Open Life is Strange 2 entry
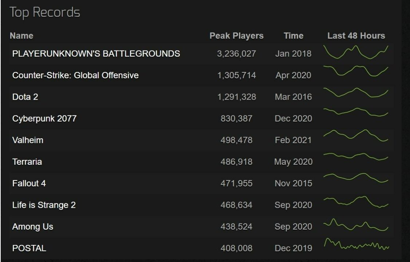 tap(44, 205)
